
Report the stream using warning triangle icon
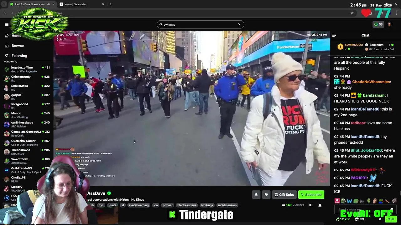pos(320,205)
